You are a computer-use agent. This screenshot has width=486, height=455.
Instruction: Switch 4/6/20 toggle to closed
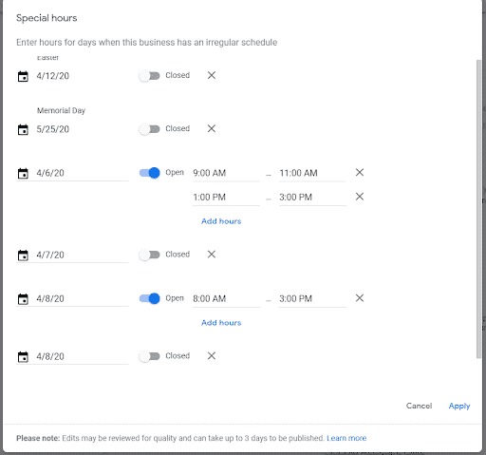(149, 173)
